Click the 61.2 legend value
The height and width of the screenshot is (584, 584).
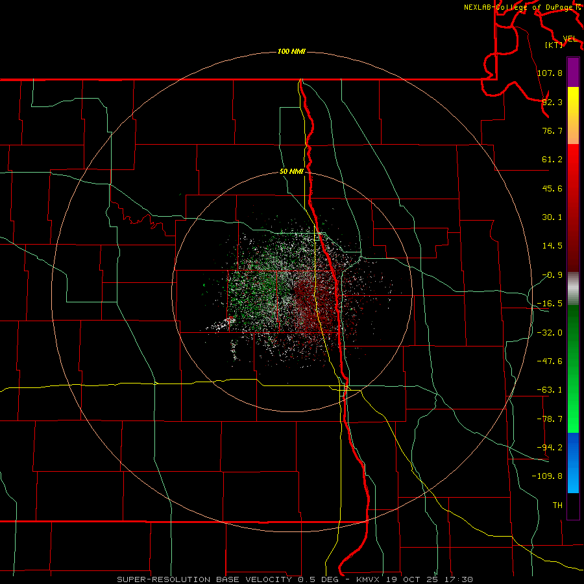pyautogui.click(x=552, y=160)
